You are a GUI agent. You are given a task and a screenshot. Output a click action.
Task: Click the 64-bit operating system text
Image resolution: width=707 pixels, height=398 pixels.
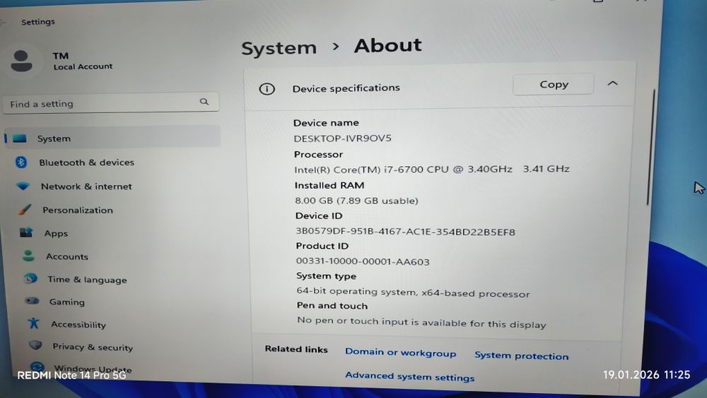413,293
